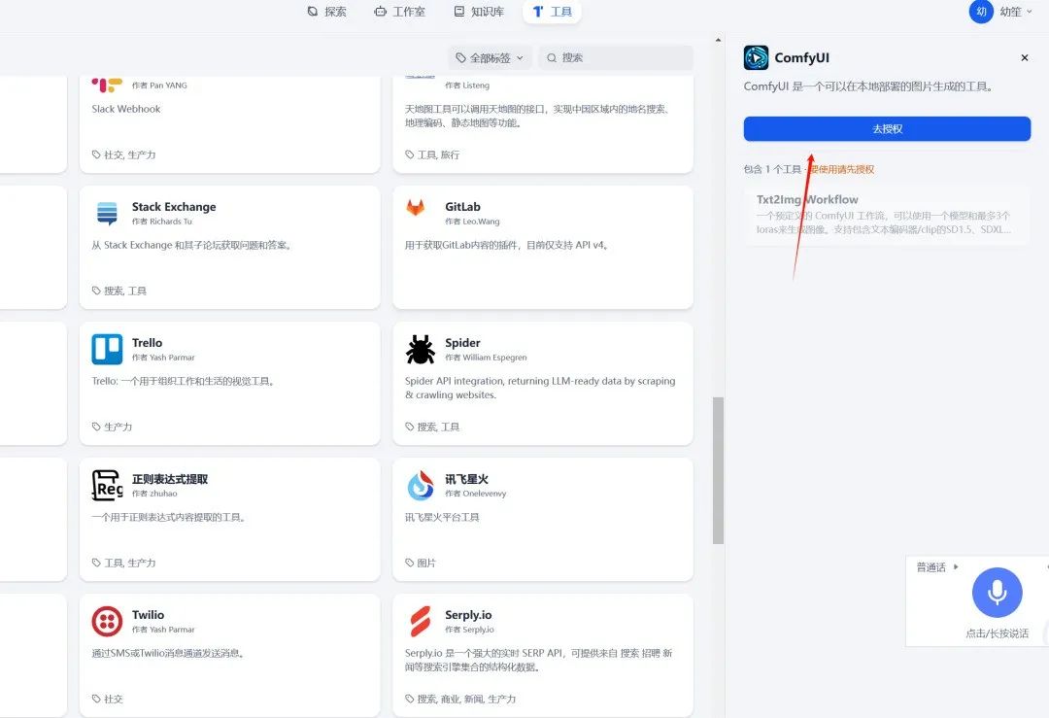Viewport: 1049px width, 718px height.
Task: Click 作者 William Espegren author text
Action: [486, 358]
